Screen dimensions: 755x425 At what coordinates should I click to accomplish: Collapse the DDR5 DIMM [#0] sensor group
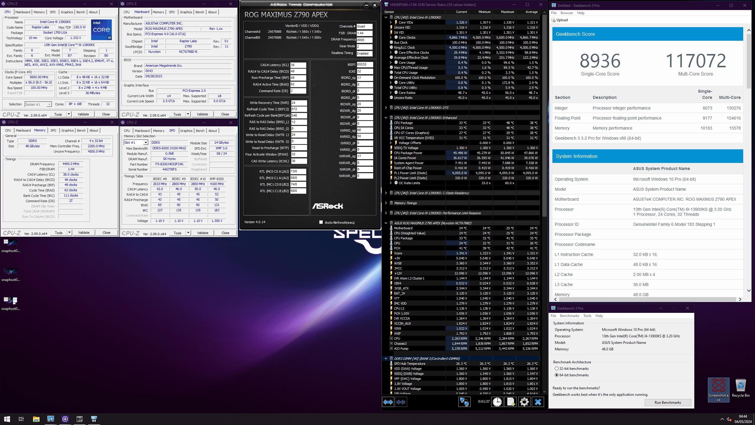tap(386, 359)
